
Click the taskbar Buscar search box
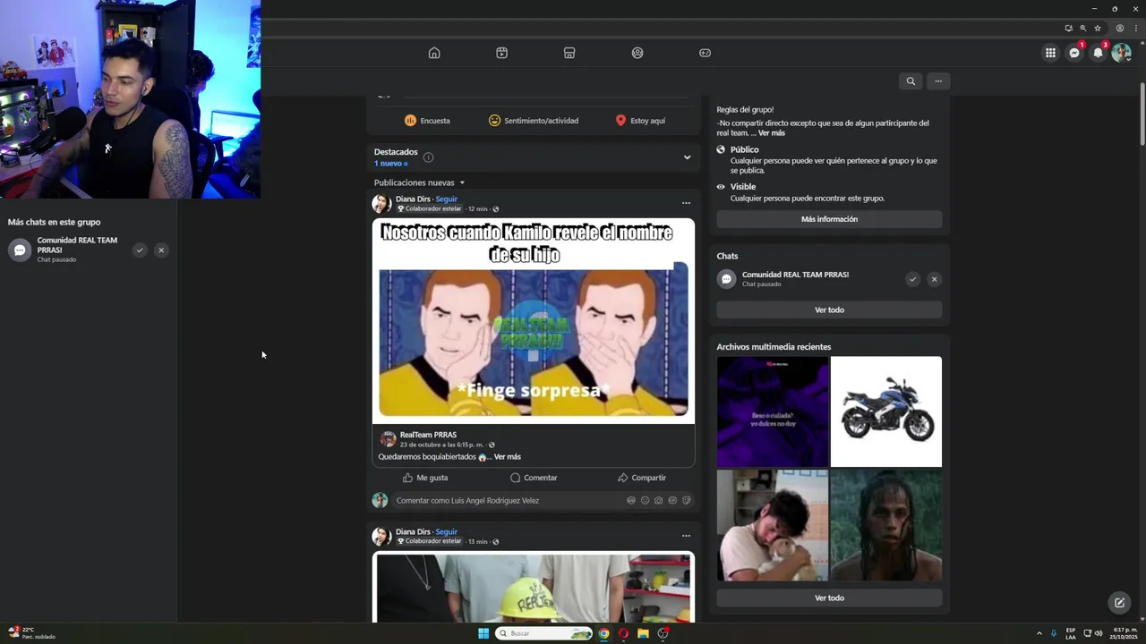click(x=544, y=633)
